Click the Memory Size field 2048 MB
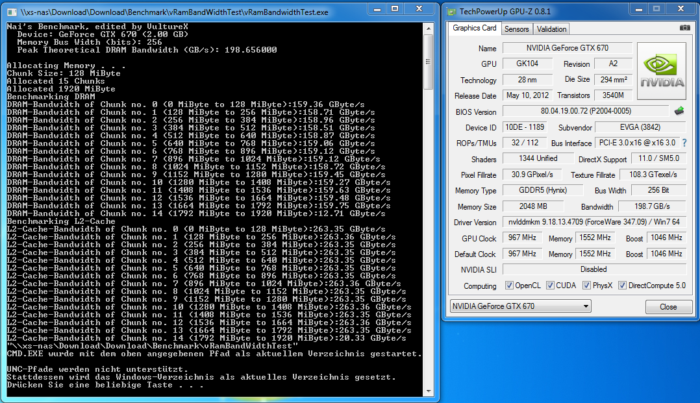Viewport: 700px width, 403px height. (x=533, y=206)
